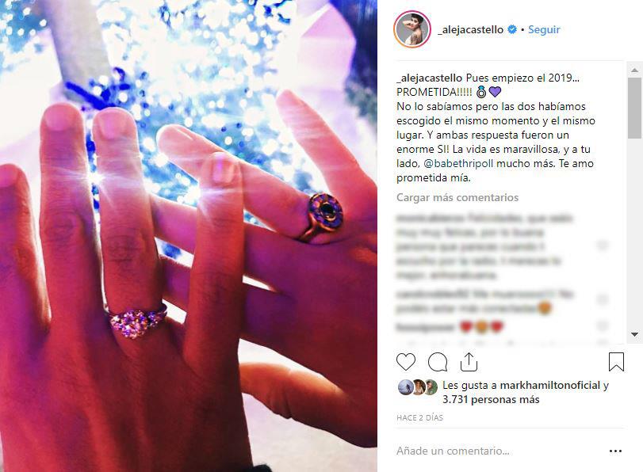Open the _alejacastello username in the header
643x472 pixels.
point(471,29)
